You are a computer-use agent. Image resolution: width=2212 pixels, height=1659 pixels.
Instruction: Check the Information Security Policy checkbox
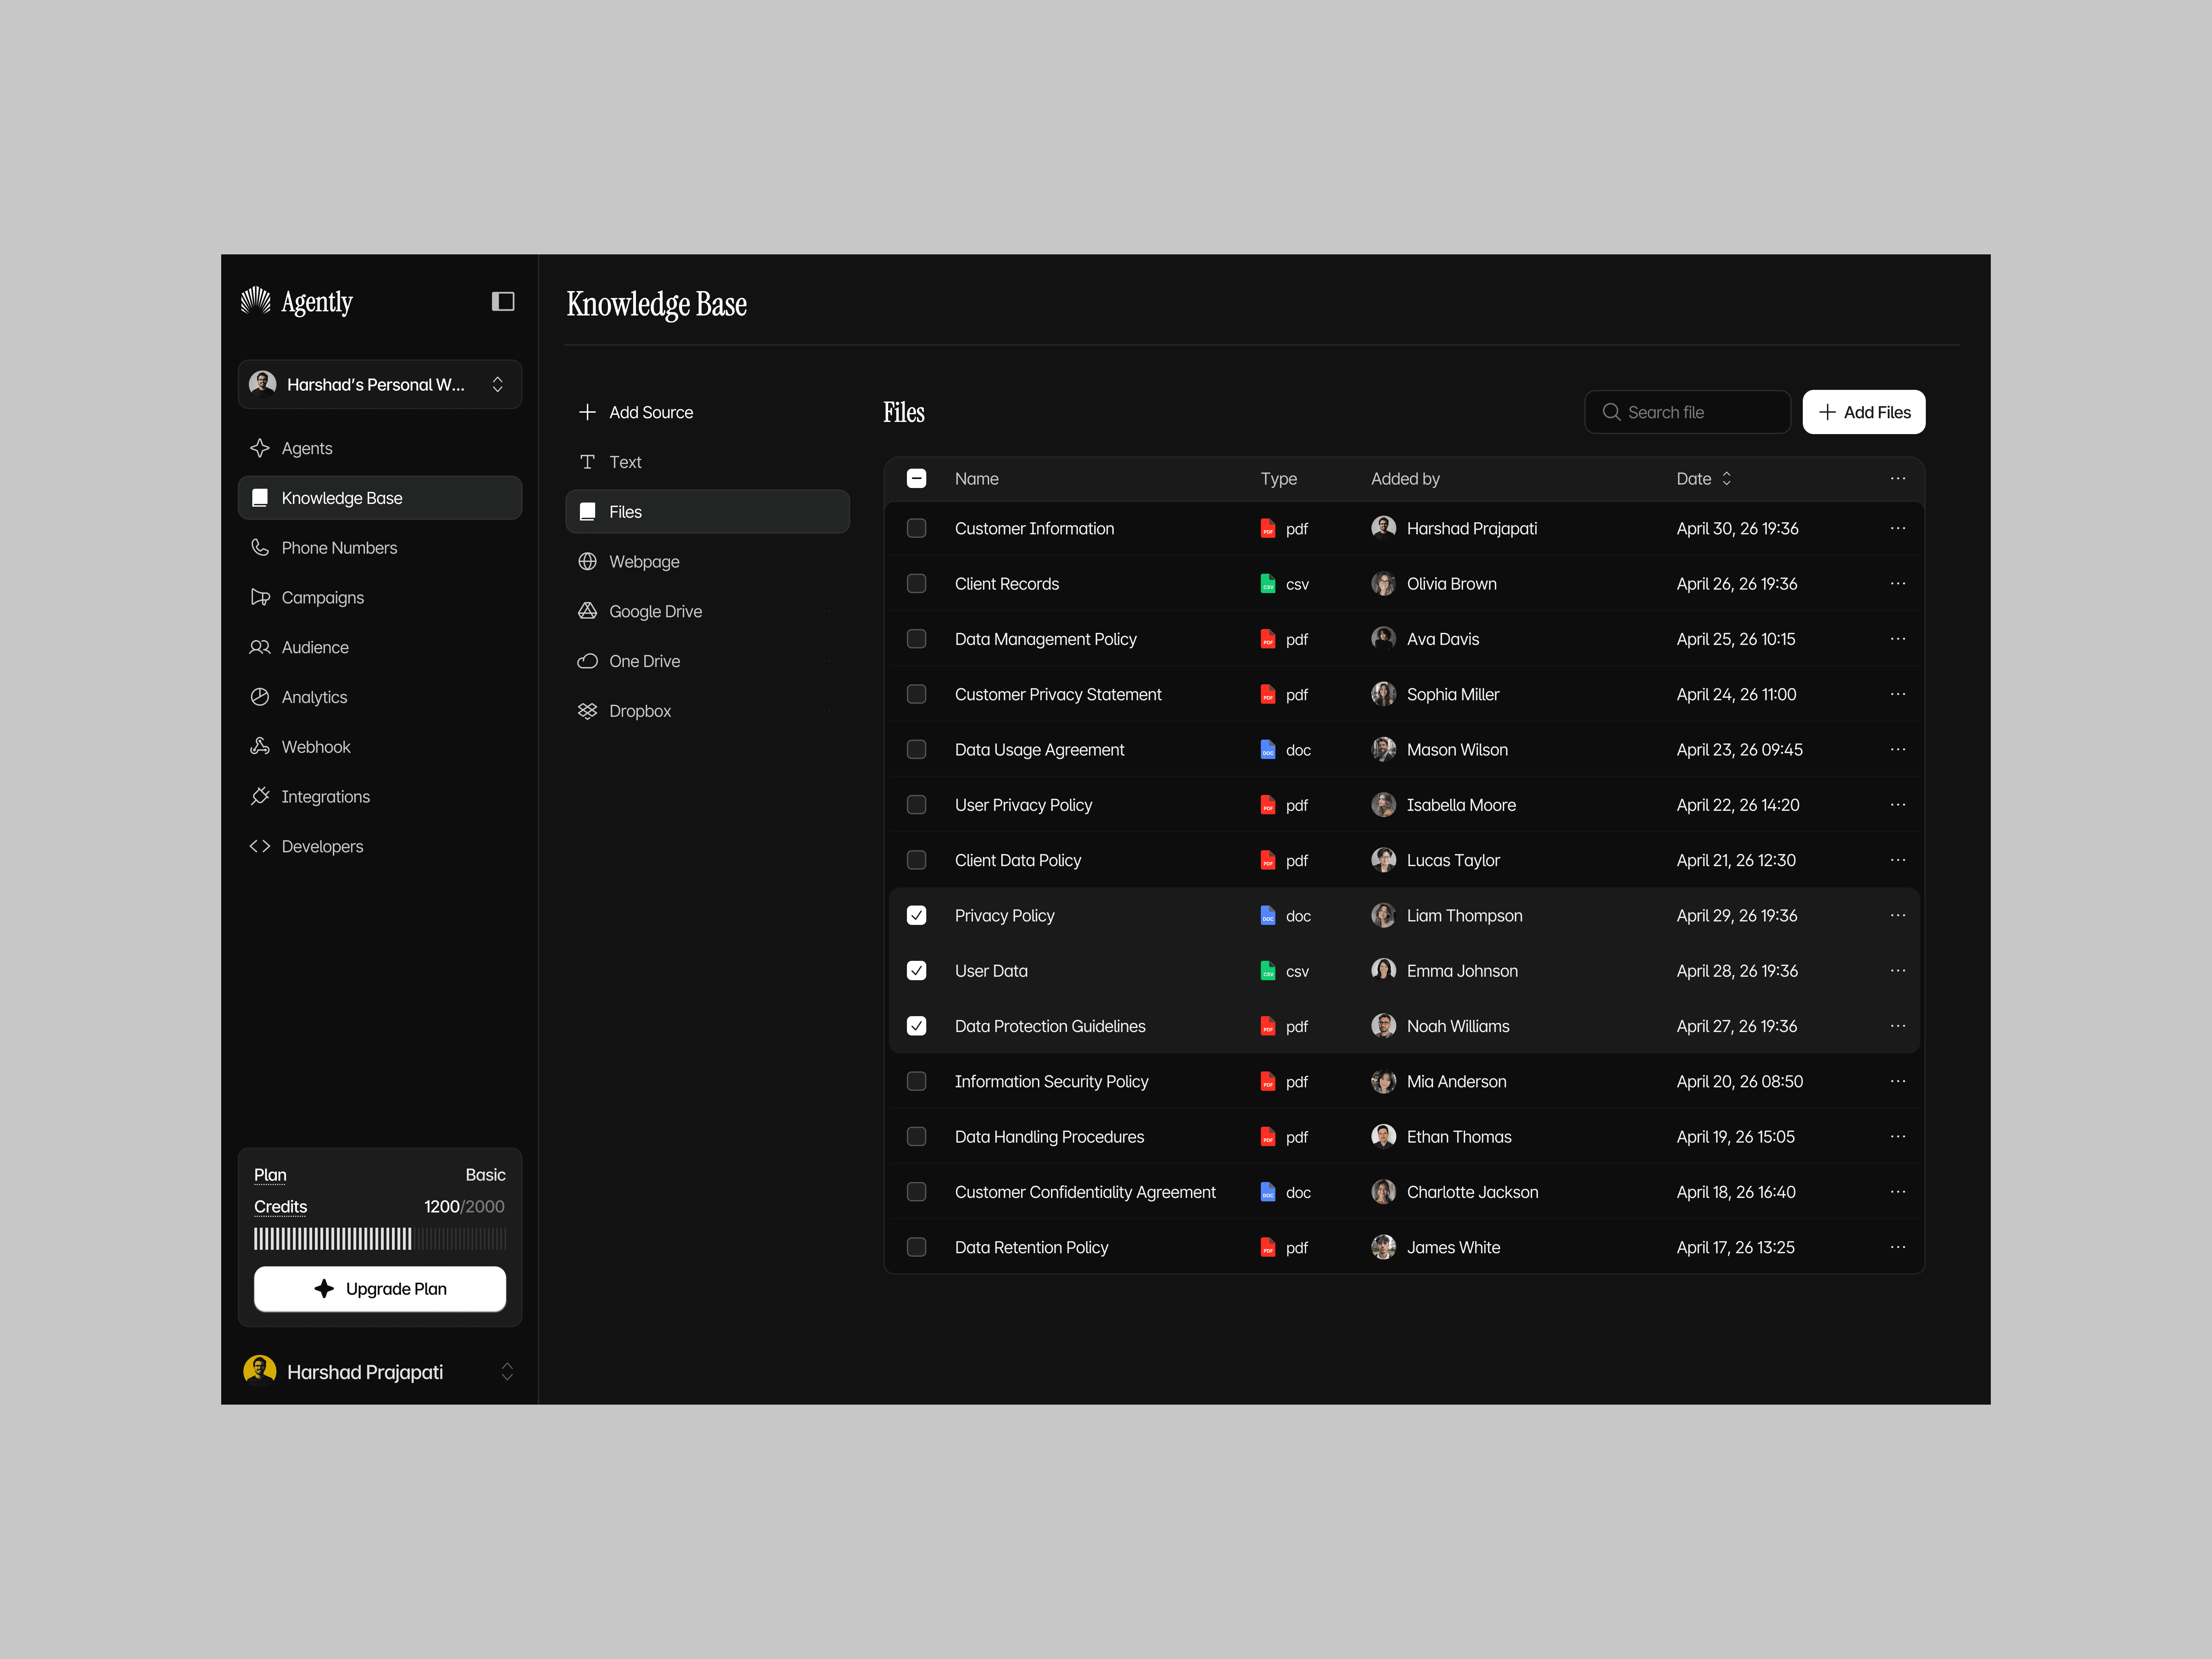pos(916,1081)
